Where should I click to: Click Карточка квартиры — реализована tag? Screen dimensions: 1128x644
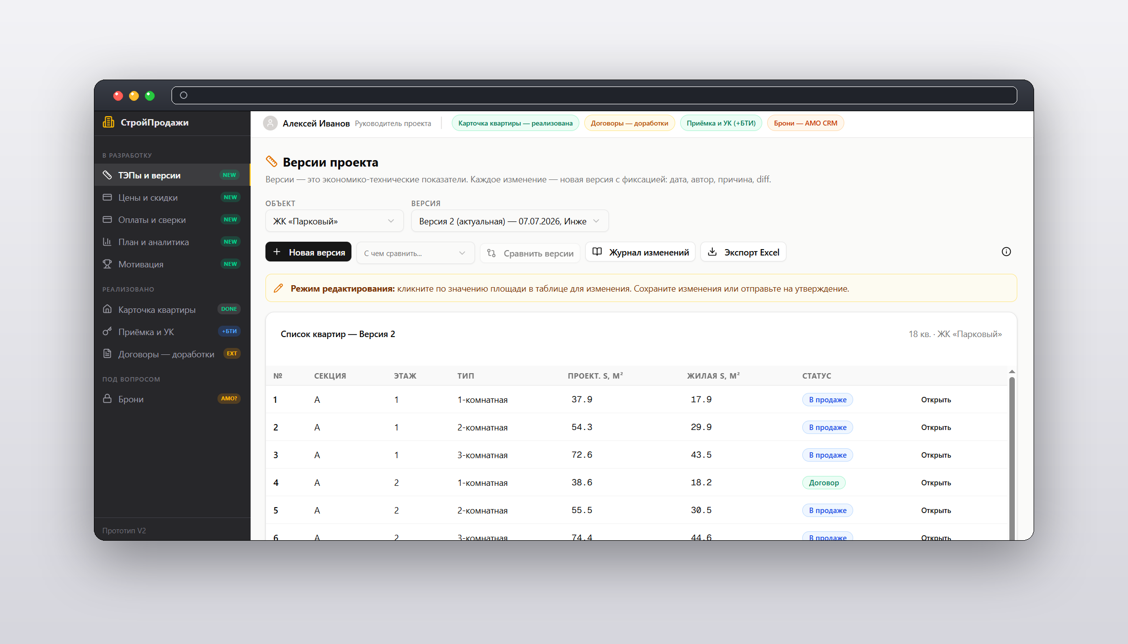pos(515,123)
